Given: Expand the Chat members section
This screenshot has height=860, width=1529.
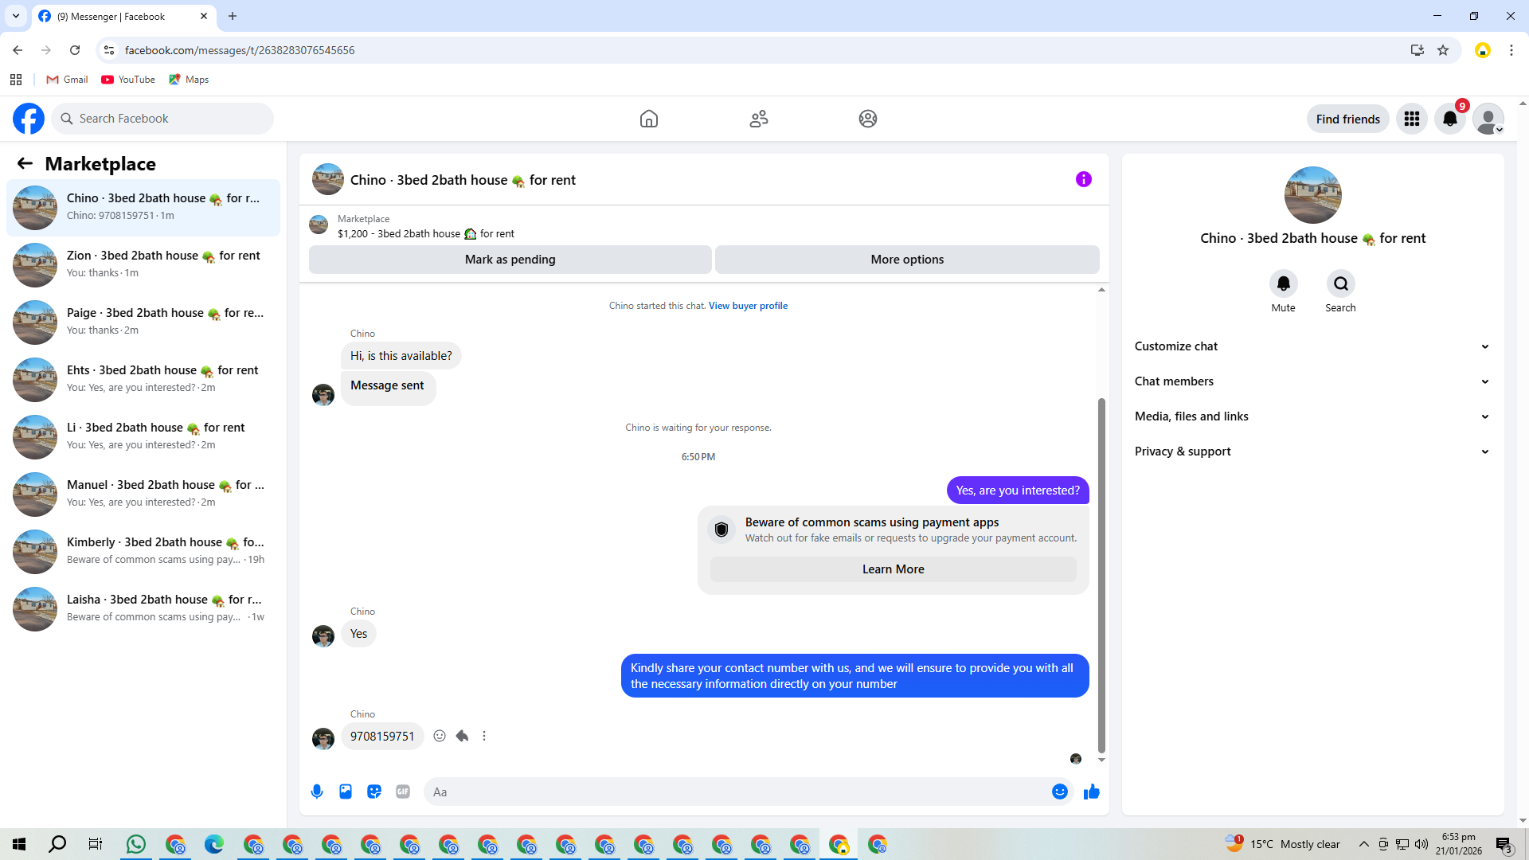Looking at the screenshot, I should click(1312, 381).
